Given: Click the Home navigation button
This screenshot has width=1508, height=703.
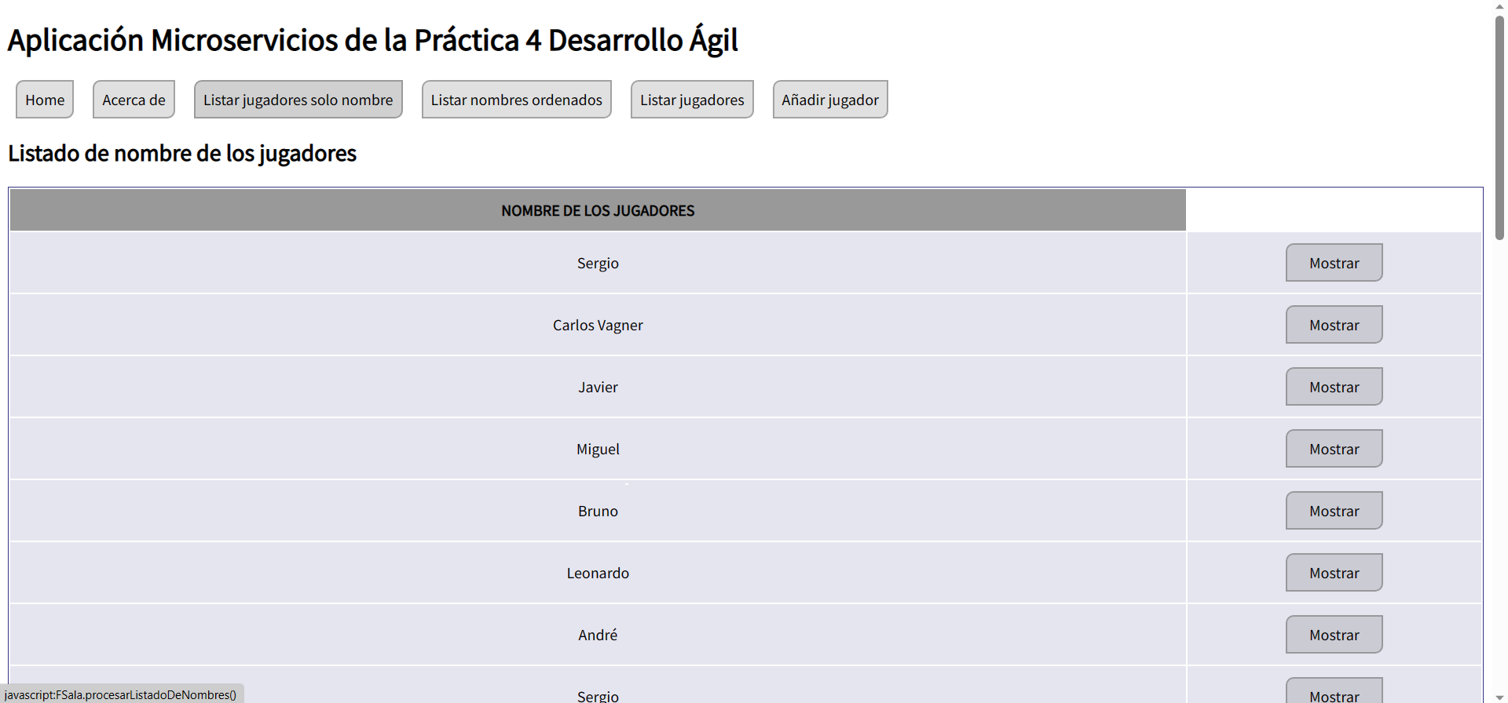Looking at the screenshot, I should point(44,100).
